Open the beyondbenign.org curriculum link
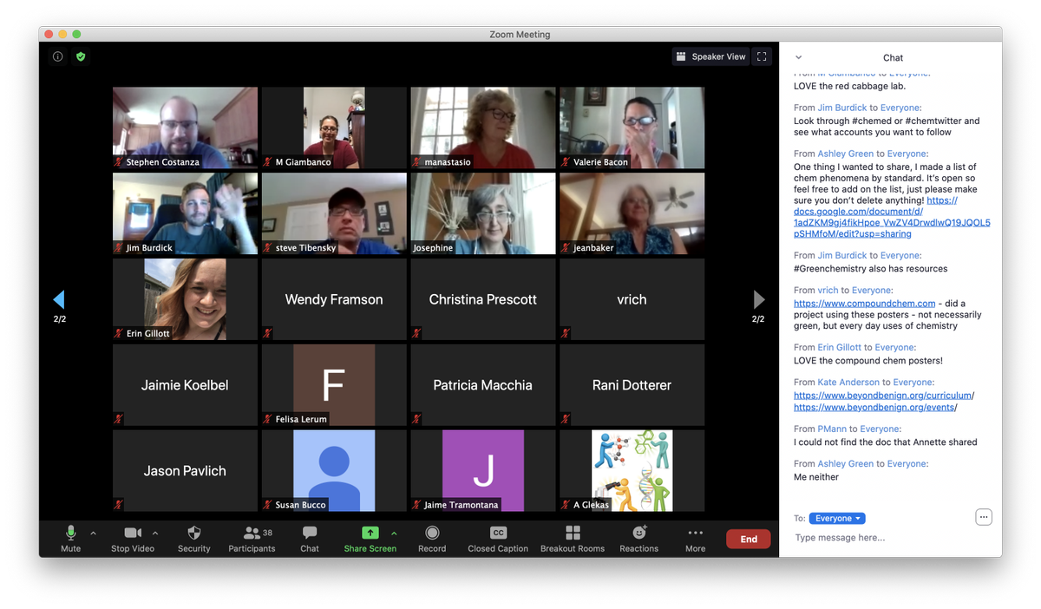 (x=883, y=395)
